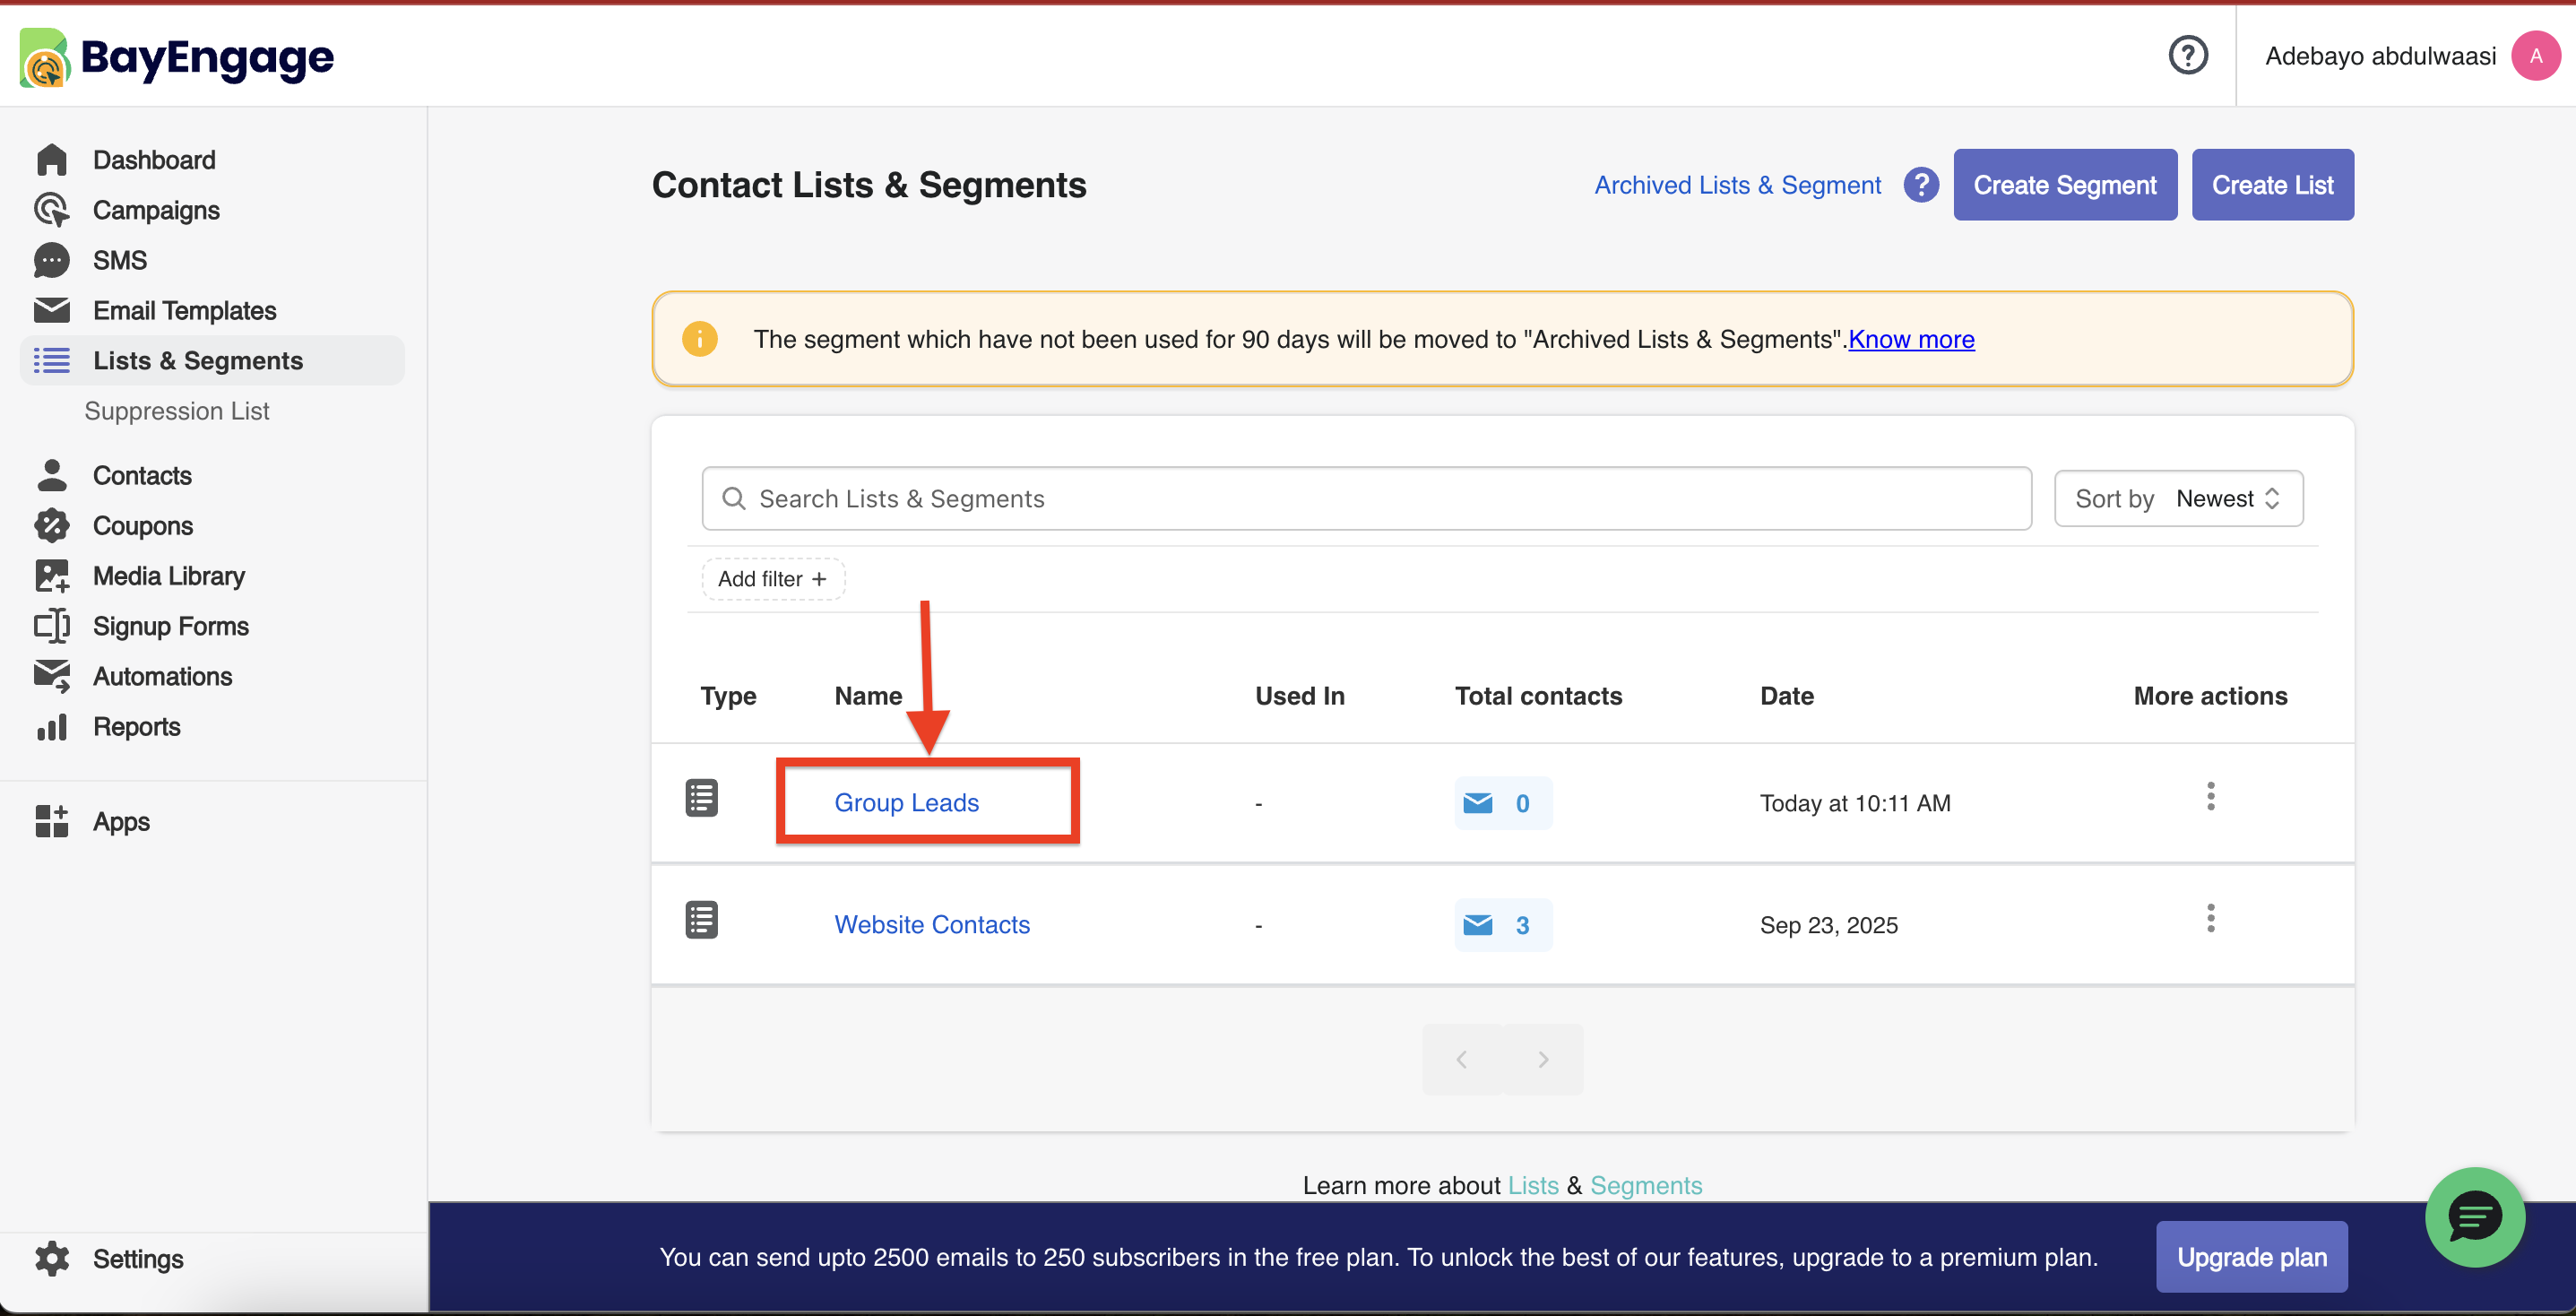The height and width of the screenshot is (1316, 2576).
Task: Click the Upgrade plan button
Action: tap(2251, 1257)
